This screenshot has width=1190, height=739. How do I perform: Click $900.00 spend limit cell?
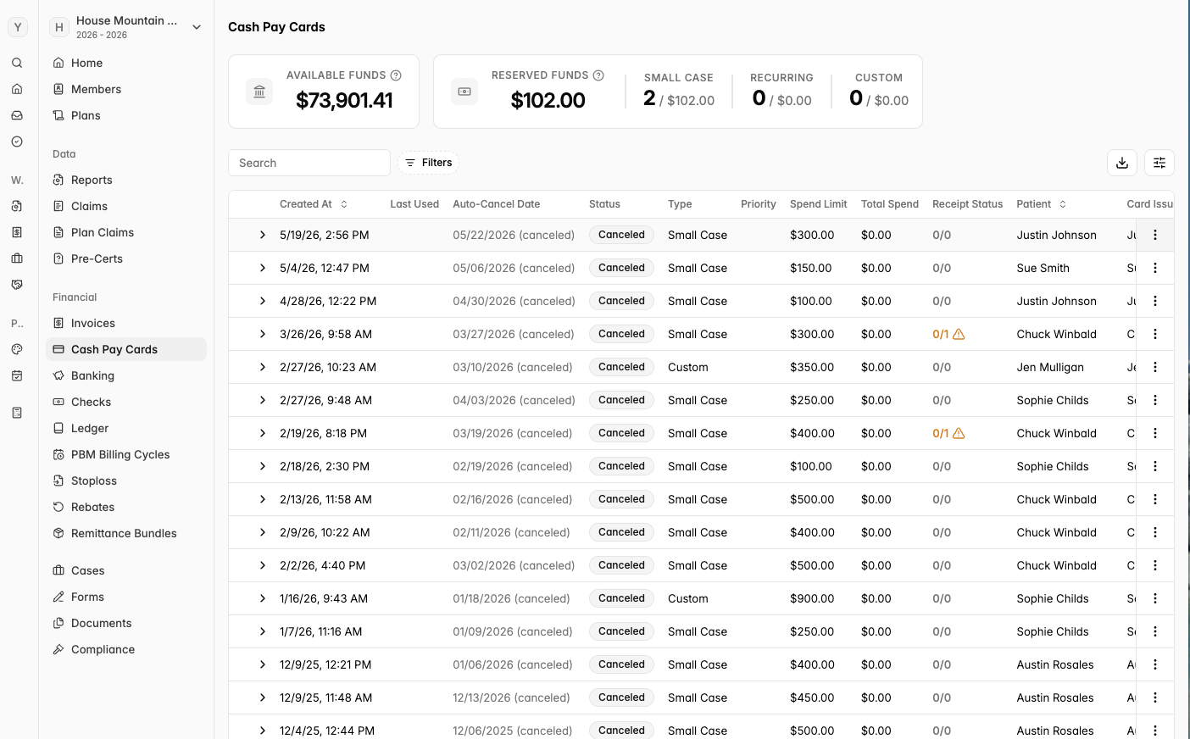pos(812,598)
